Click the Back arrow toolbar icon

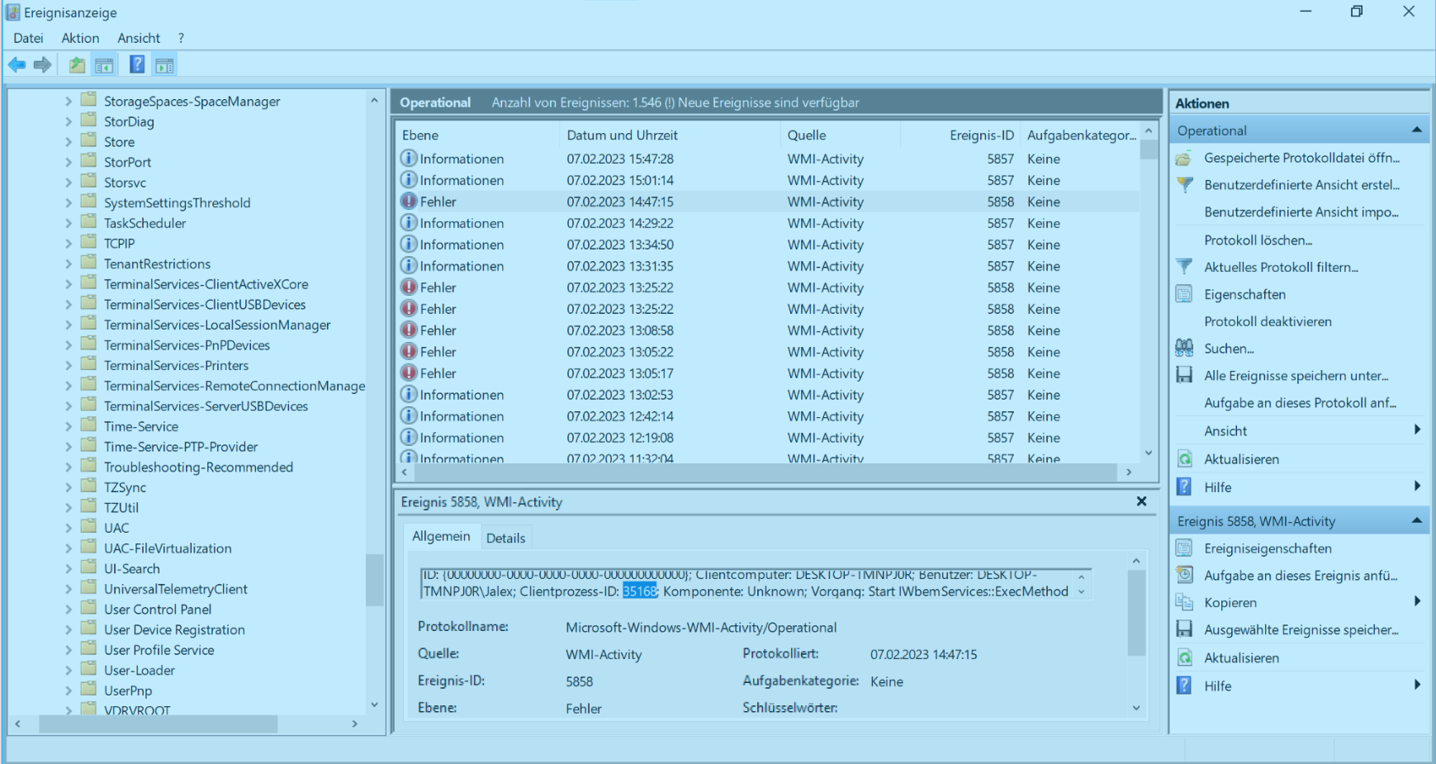[17, 64]
